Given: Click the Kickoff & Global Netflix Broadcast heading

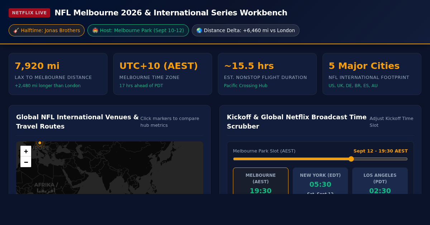Looking at the screenshot, I should (x=297, y=122).
